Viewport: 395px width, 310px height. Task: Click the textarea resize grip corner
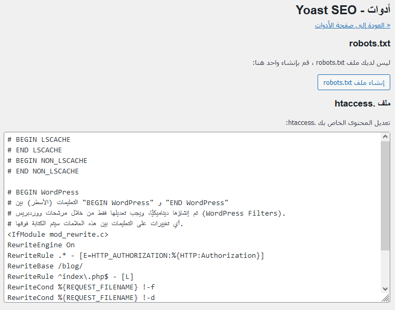[x=386, y=298]
